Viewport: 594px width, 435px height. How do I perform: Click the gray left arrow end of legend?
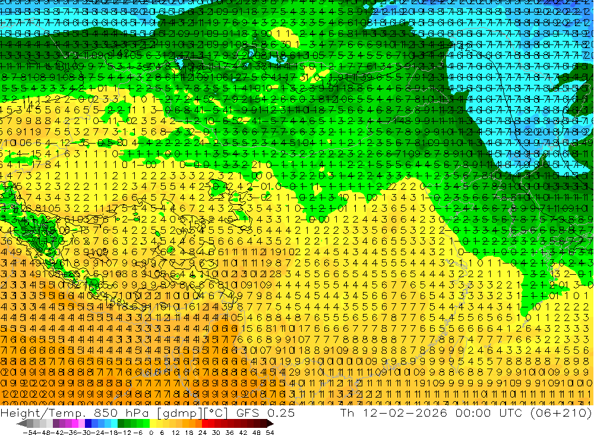[21, 423]
